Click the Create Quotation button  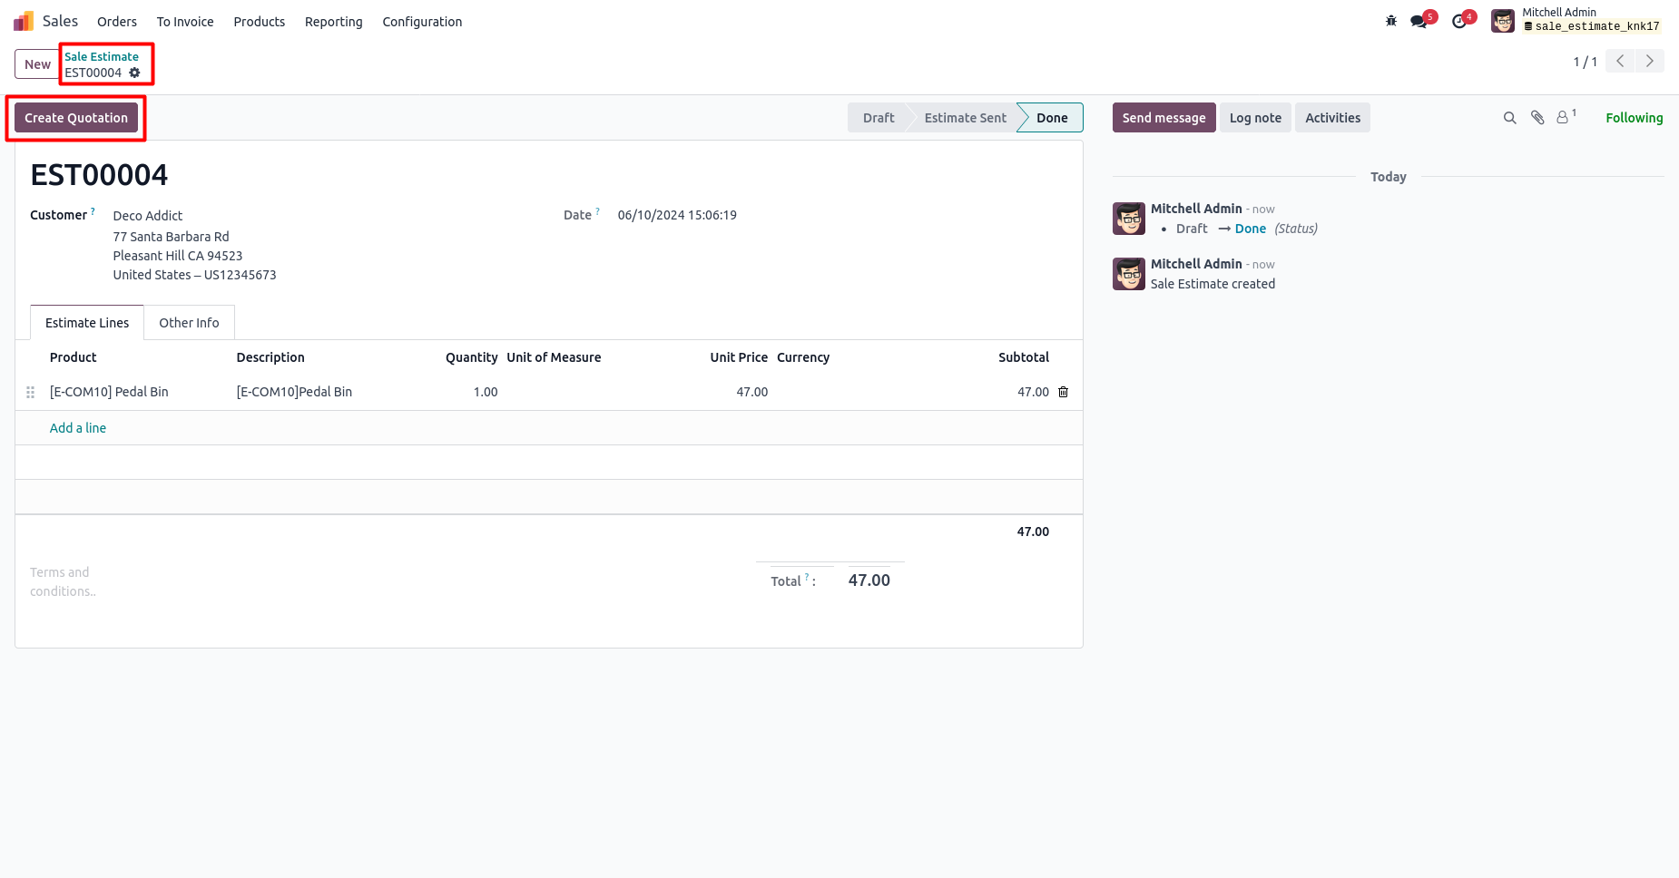(x=76, y=118)
